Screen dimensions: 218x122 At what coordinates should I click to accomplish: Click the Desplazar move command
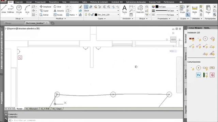[x=45, y=7]
